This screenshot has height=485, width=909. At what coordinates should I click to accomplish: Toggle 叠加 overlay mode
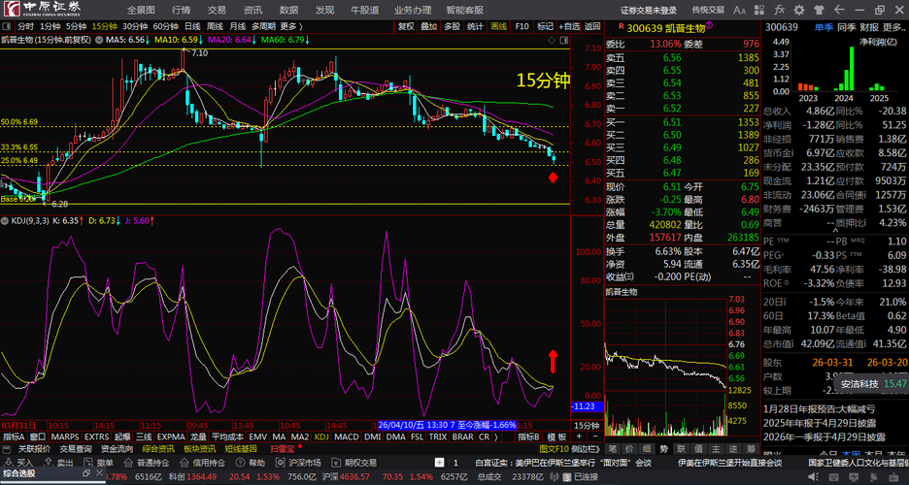(429, 26)
